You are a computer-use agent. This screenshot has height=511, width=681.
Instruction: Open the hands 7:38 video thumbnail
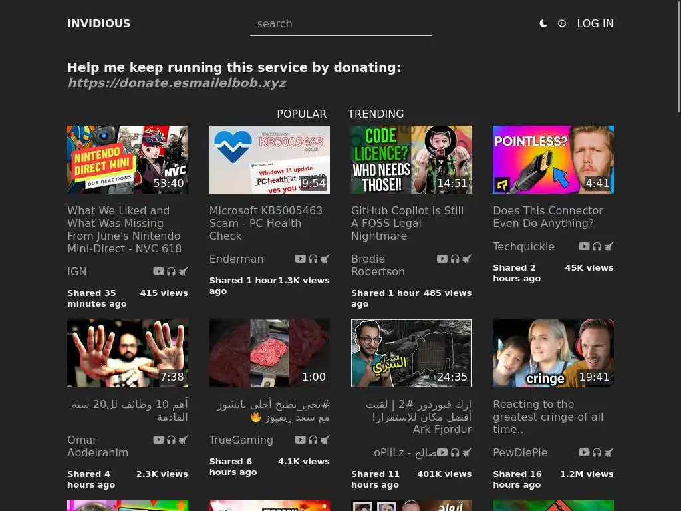pos(128,353)
